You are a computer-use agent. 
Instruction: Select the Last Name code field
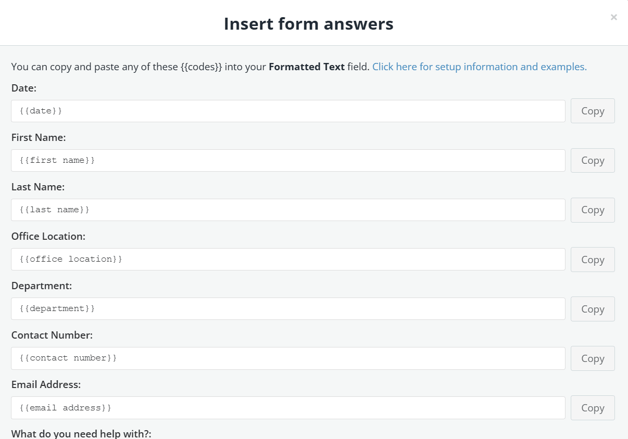pyautogui.click(x=288, y=210)
